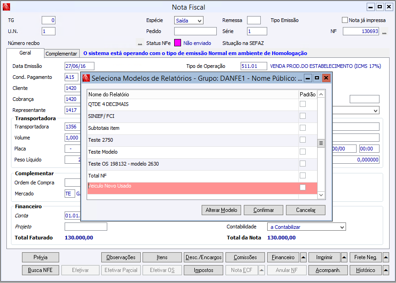The height and width of the screenshot is (283, 396).
Task: Check Padrão for QTDE 4 DECIMAIS
Action: coord(302,104)
